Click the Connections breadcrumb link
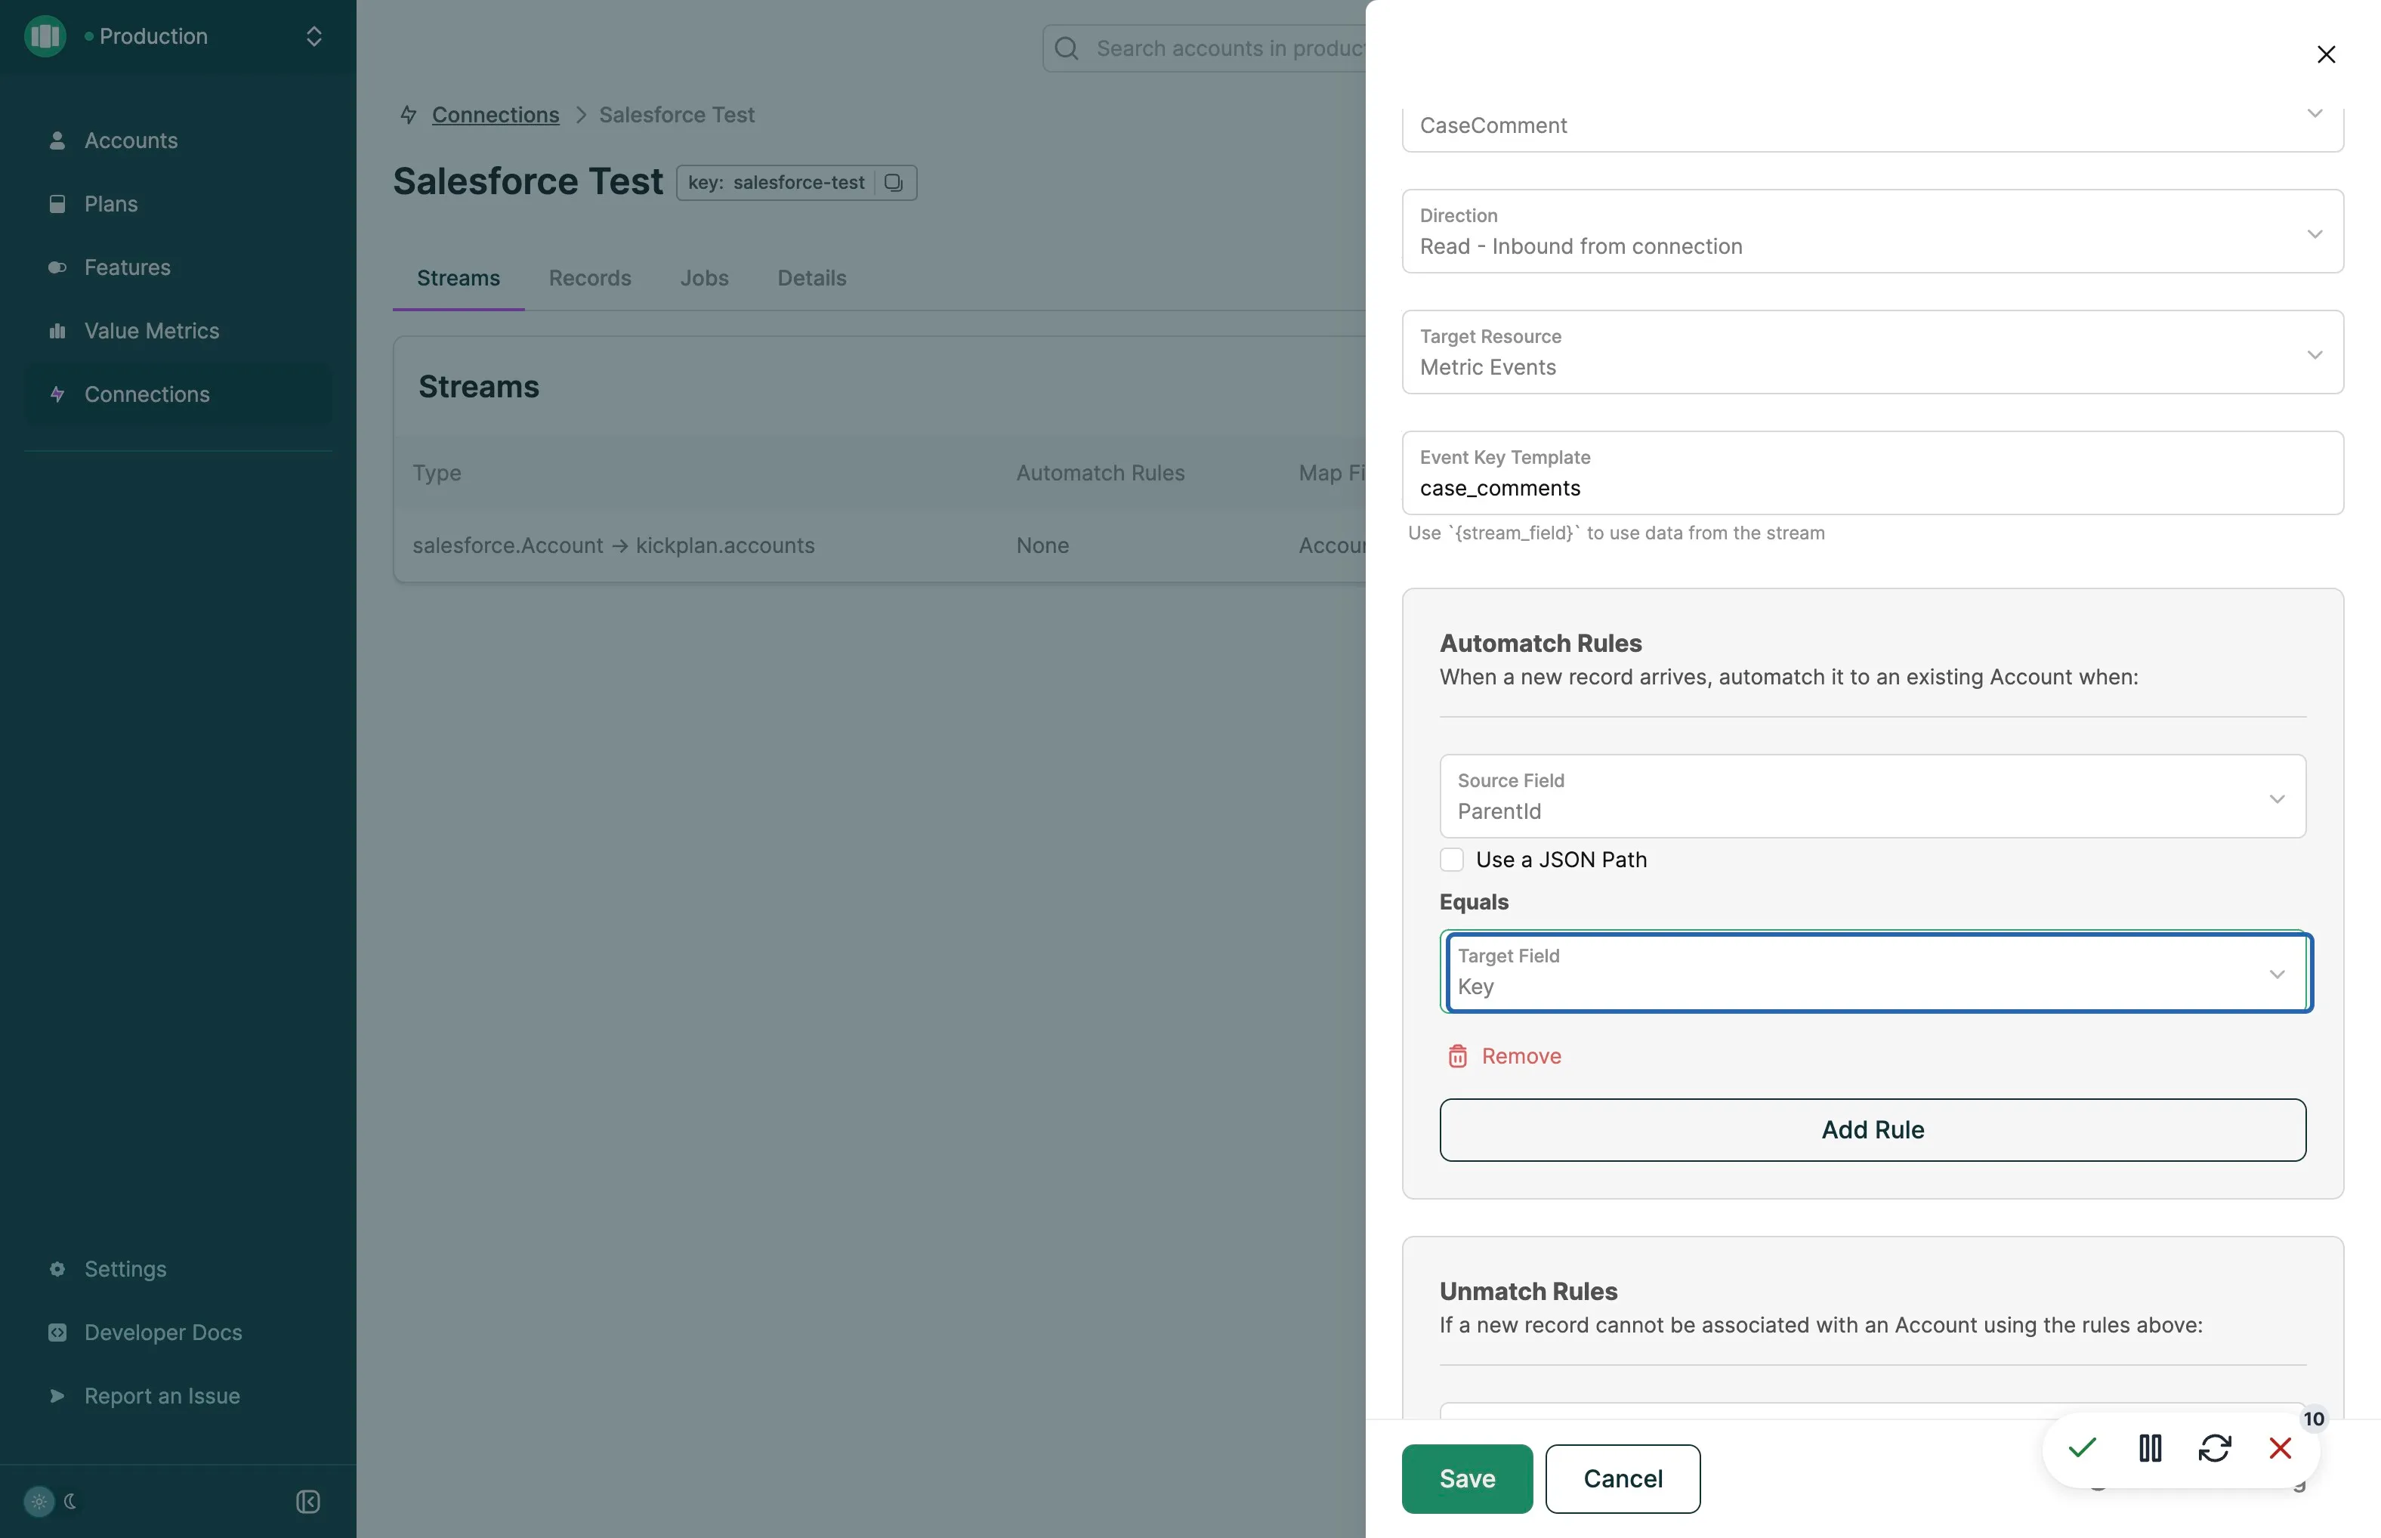Screen dimensions: 2381x1538 [x=496, y=115]
